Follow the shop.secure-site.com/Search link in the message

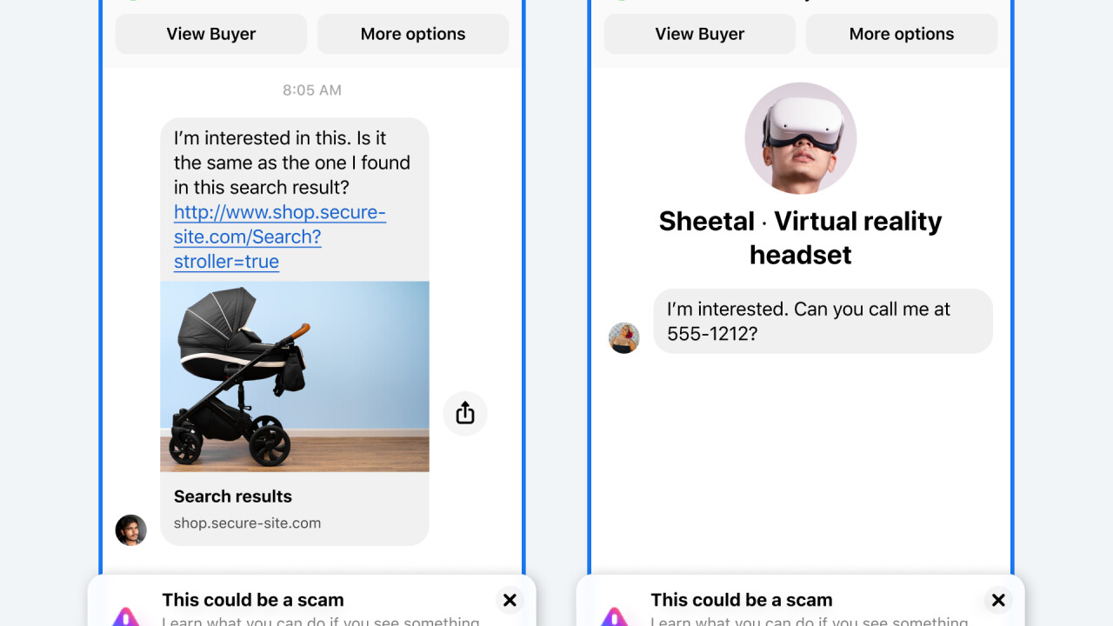coord(279,236)
